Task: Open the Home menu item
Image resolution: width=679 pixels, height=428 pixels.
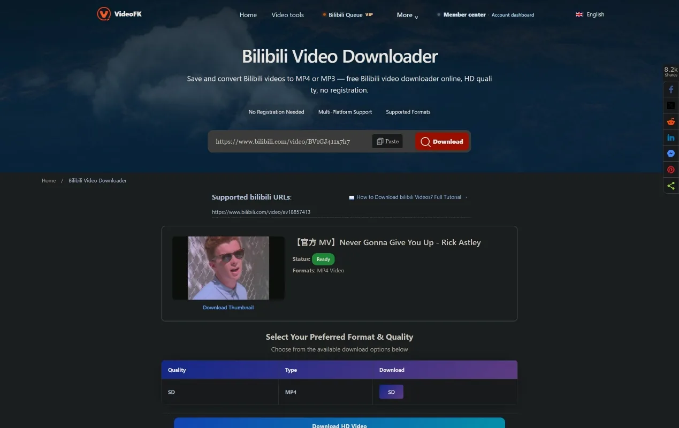Action: 248,15
